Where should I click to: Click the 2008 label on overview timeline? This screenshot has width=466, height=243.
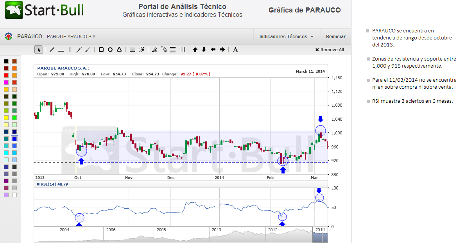point(161,230)
